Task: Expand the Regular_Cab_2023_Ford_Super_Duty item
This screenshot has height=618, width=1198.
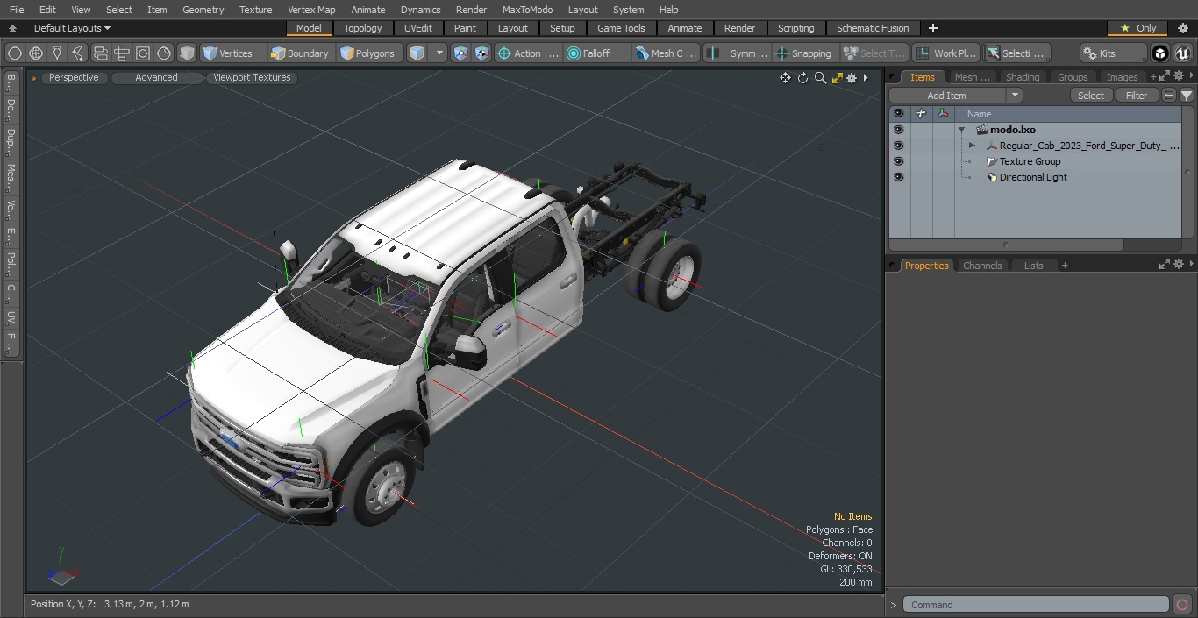Action: click(x=972, y=146)
